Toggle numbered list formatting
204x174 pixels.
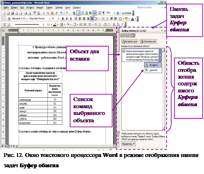pyautogui.click(x=103, y=19)
